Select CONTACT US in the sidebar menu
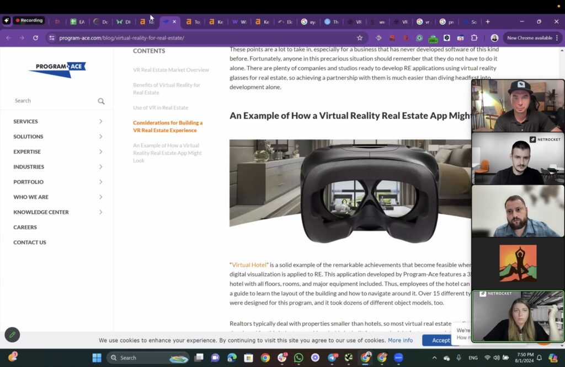The height and width of the screenshot is (367, 565). 29,242
